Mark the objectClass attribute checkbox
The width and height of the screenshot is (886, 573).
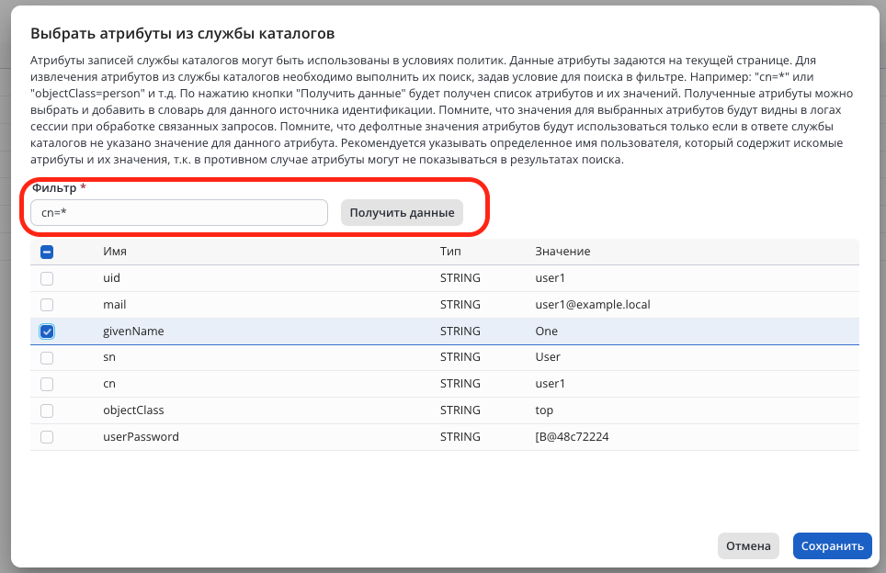(x=47, y=410)
